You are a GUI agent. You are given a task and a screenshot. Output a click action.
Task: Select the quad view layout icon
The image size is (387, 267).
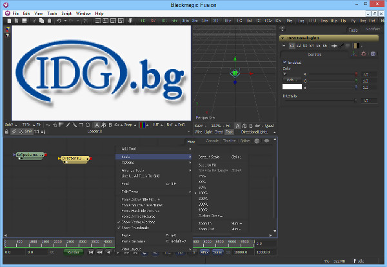121,21
